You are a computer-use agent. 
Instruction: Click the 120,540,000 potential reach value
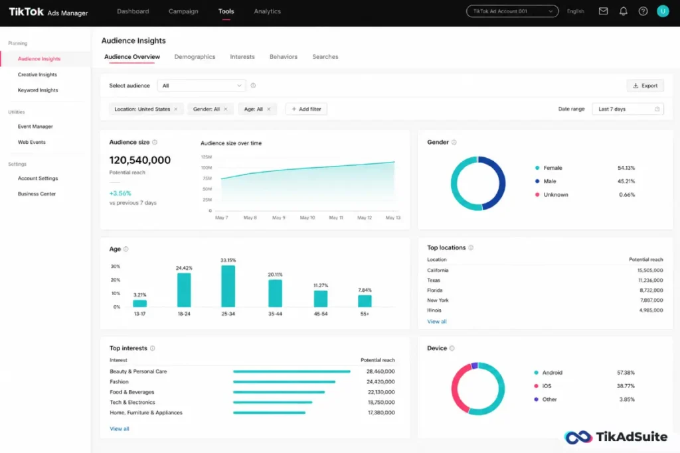(139, 161)
